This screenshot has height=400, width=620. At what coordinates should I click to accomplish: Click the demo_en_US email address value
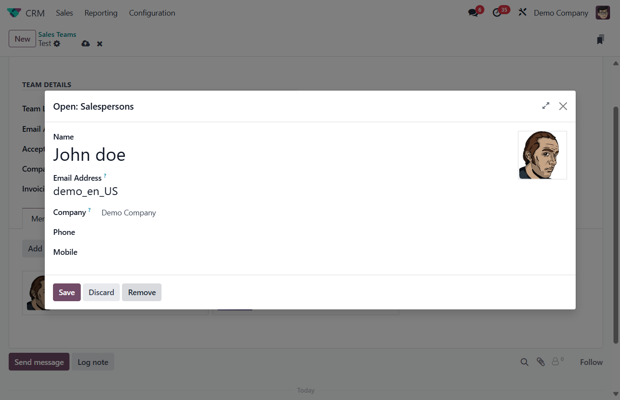pyautogui.click(x=86, y=191)
